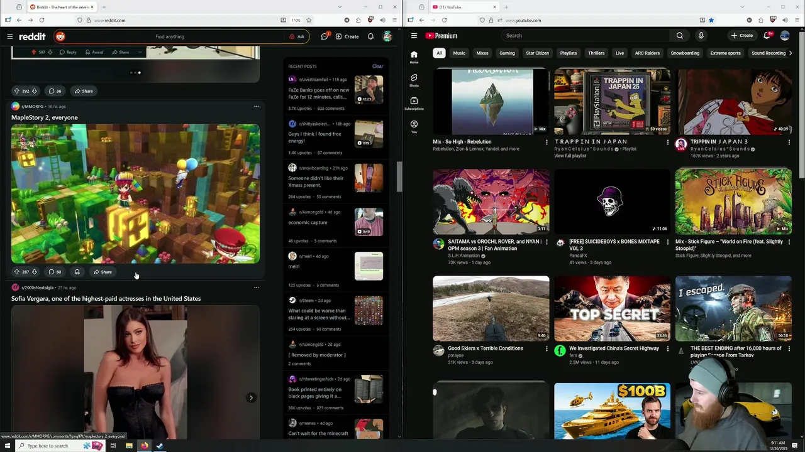The image size is (805, 452).
Task: Upvote the MapleStory 2 post
Action: [17, 272]
